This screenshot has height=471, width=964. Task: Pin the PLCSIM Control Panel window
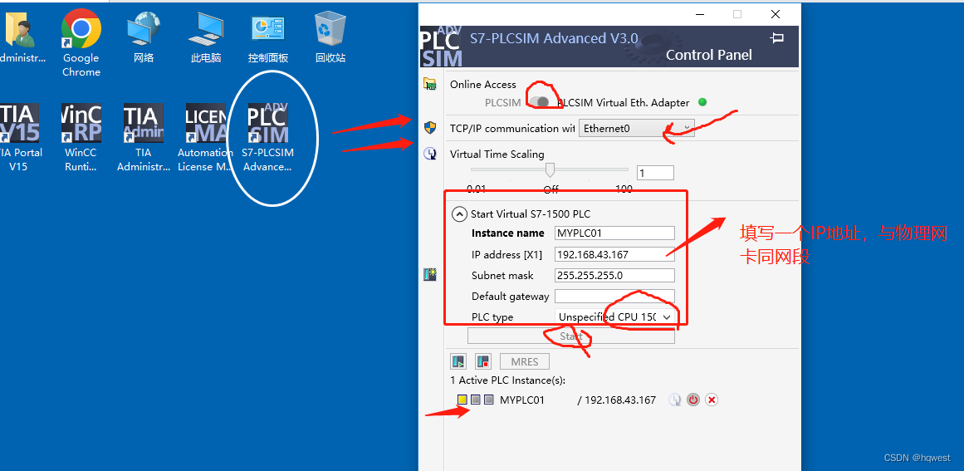777,38
